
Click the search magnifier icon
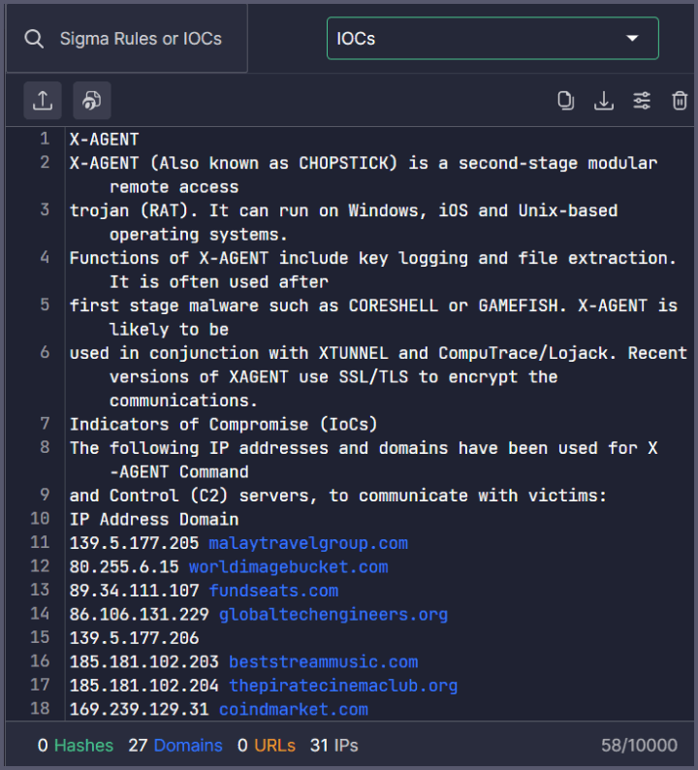coord(35,39)
